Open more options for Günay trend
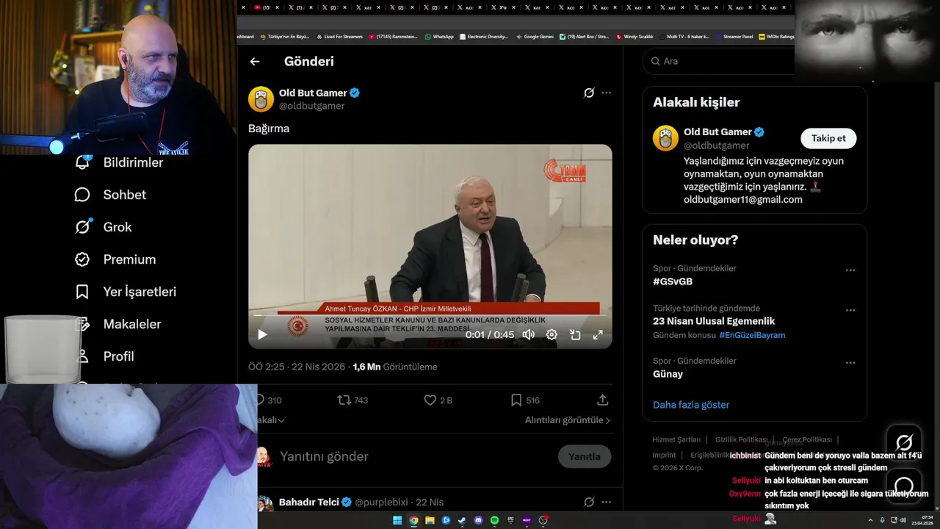 pyautogui.click(x=850, y=363)
